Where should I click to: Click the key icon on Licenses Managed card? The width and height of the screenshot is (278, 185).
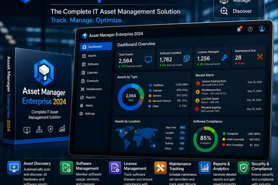224,58
